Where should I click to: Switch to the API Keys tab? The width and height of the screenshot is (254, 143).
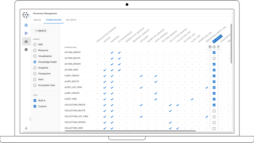71,20
